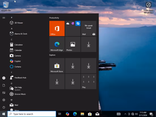
Task: Open Recycle Bin desktop icon
Action: (6, 6)
